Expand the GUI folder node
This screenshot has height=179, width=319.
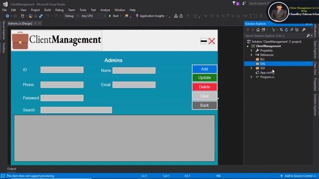251,68
